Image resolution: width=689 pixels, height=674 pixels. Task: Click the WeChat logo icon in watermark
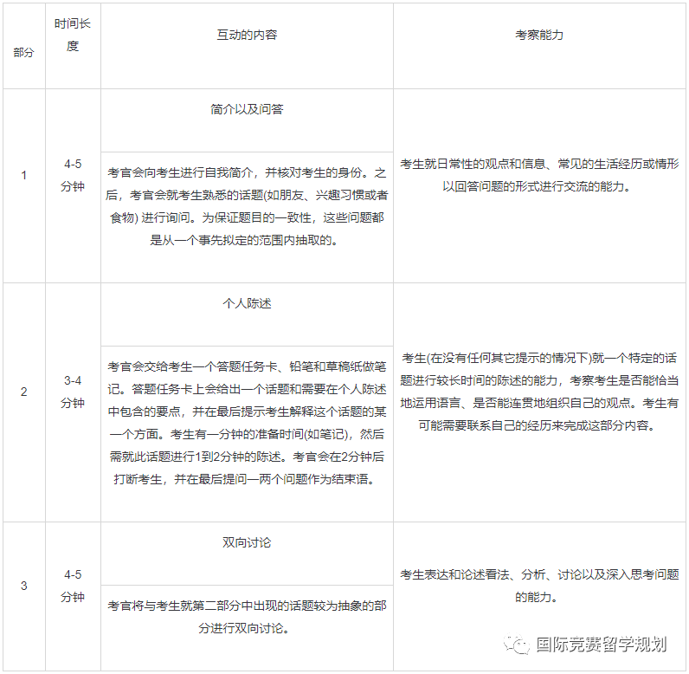coord(517,645)
